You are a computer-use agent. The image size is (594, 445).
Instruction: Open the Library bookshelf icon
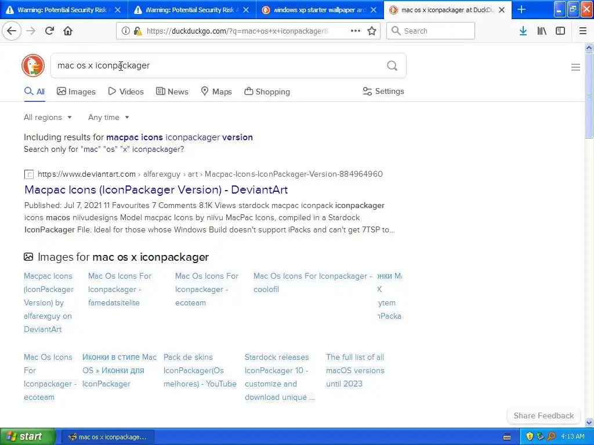542,31
